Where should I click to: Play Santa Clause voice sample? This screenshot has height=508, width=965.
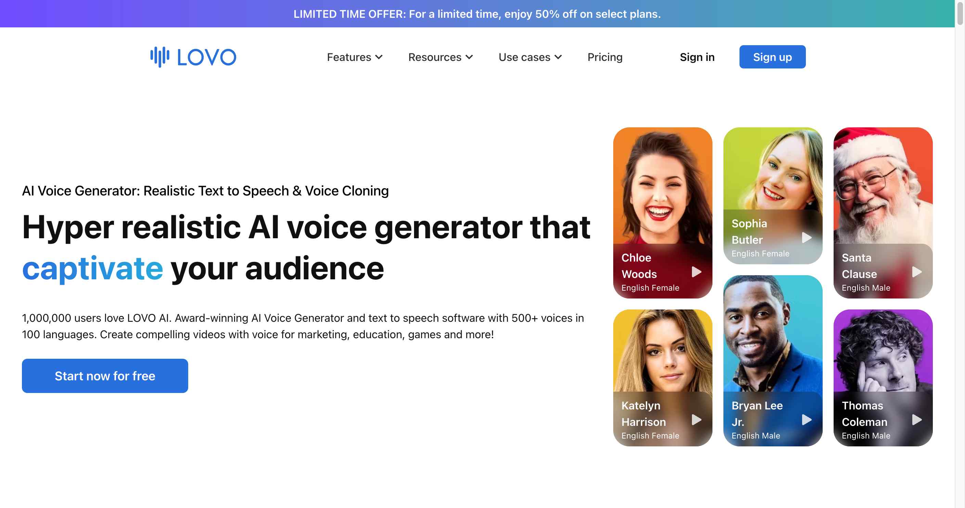coord(917,272)
